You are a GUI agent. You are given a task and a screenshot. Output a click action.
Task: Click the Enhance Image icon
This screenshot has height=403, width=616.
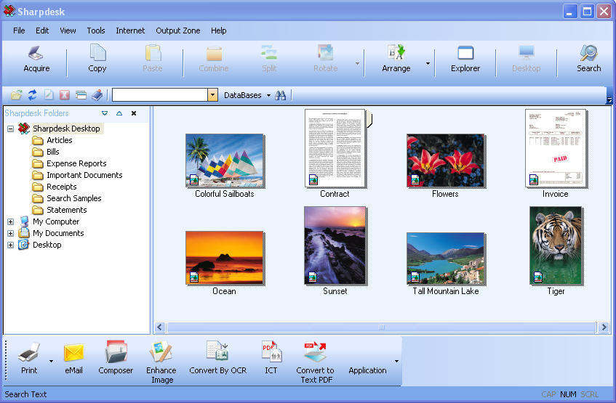point(161,351)
